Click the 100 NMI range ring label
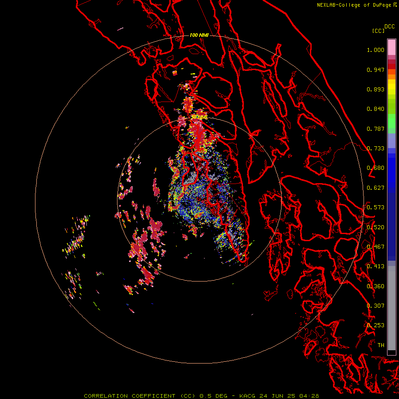Screen dimensions: 399x399 [199, 35]
